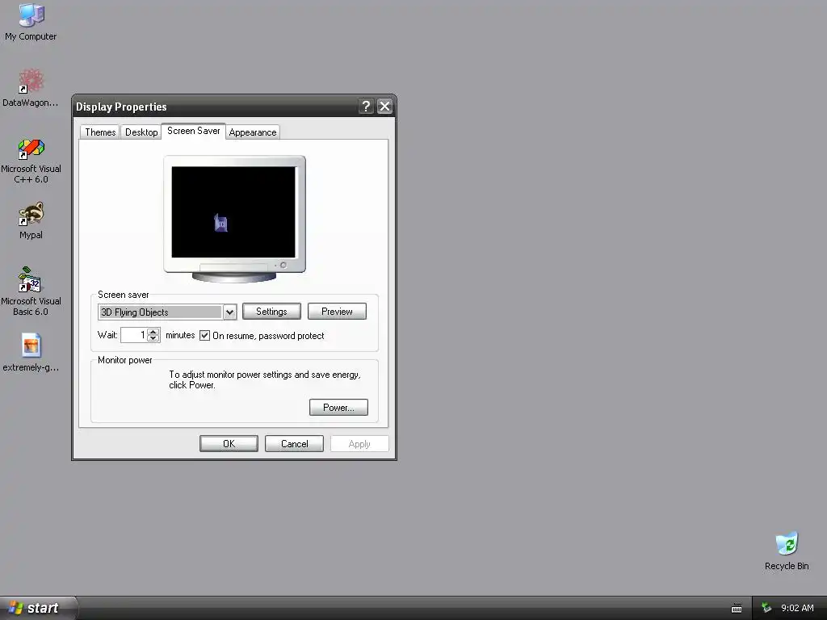Screen dimensions: 827x620
Task: Increase wait minutes with up arrow
Action: (x=153, y=331)
